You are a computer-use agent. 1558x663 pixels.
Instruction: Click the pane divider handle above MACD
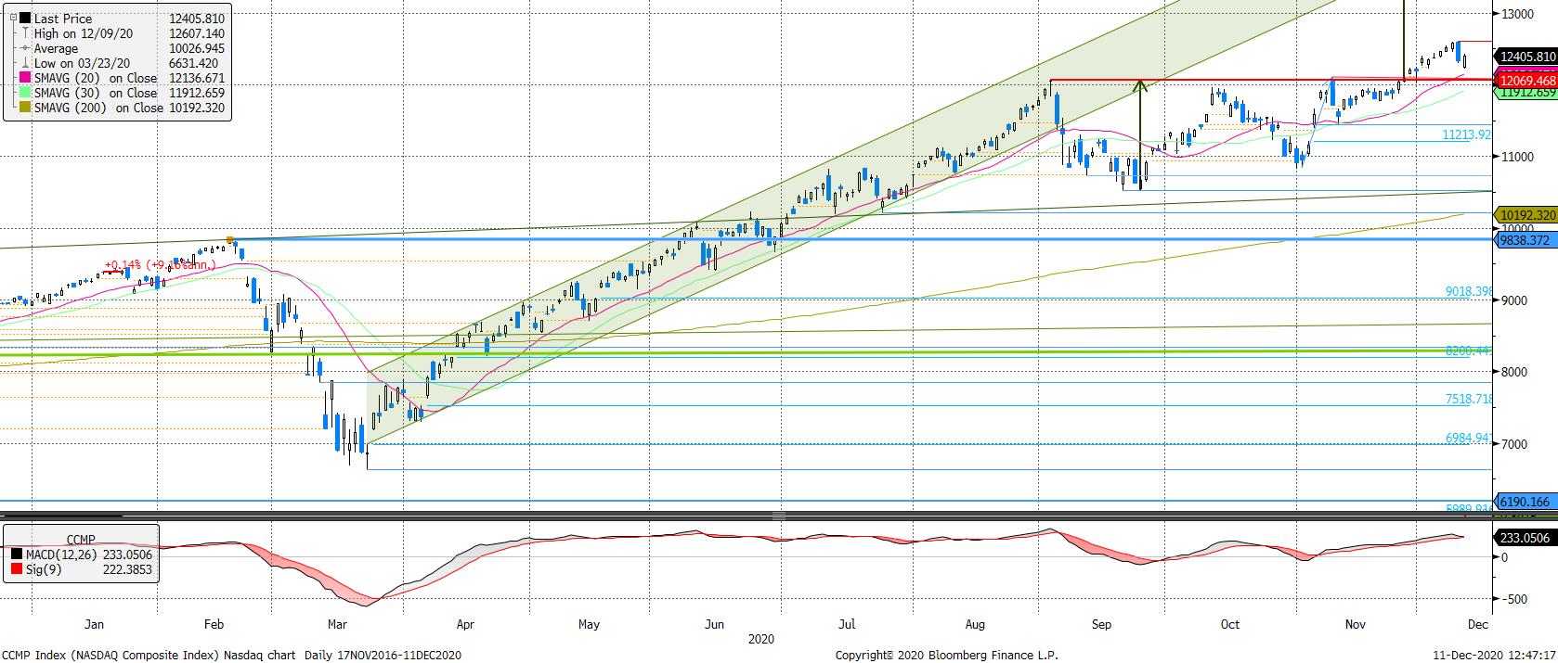779,516
